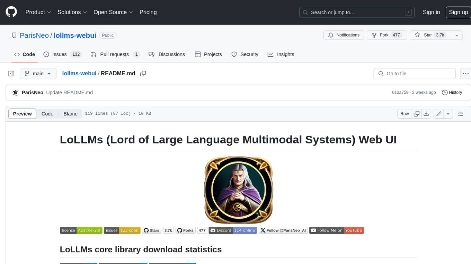This screenshot has width=471, height=264.
Task: Expand the Open Source menu
Action: coord(113,12)
